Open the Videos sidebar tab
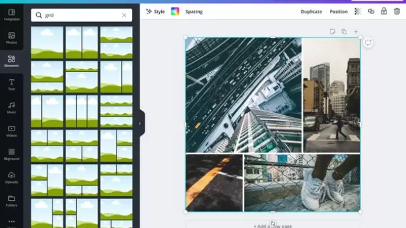 pos(11,131)
